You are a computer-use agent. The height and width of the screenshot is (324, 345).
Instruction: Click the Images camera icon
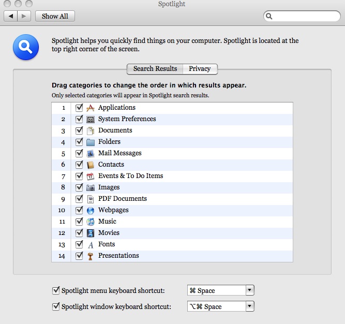pos(91,188)
